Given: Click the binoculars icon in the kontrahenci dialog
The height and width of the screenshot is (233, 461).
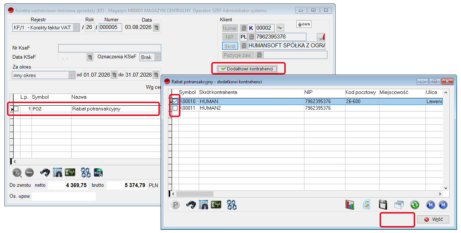Looking at the screenshot, I should pos(191,205).
